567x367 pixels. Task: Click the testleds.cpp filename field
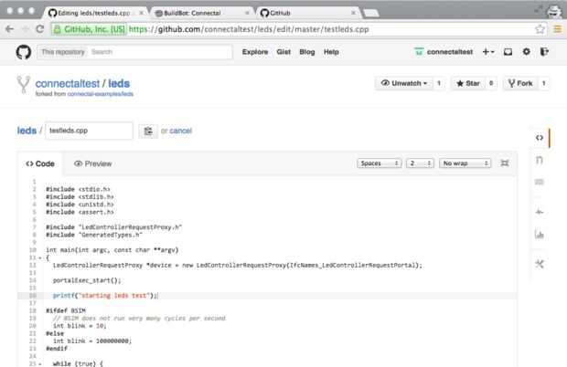[89, 131]
